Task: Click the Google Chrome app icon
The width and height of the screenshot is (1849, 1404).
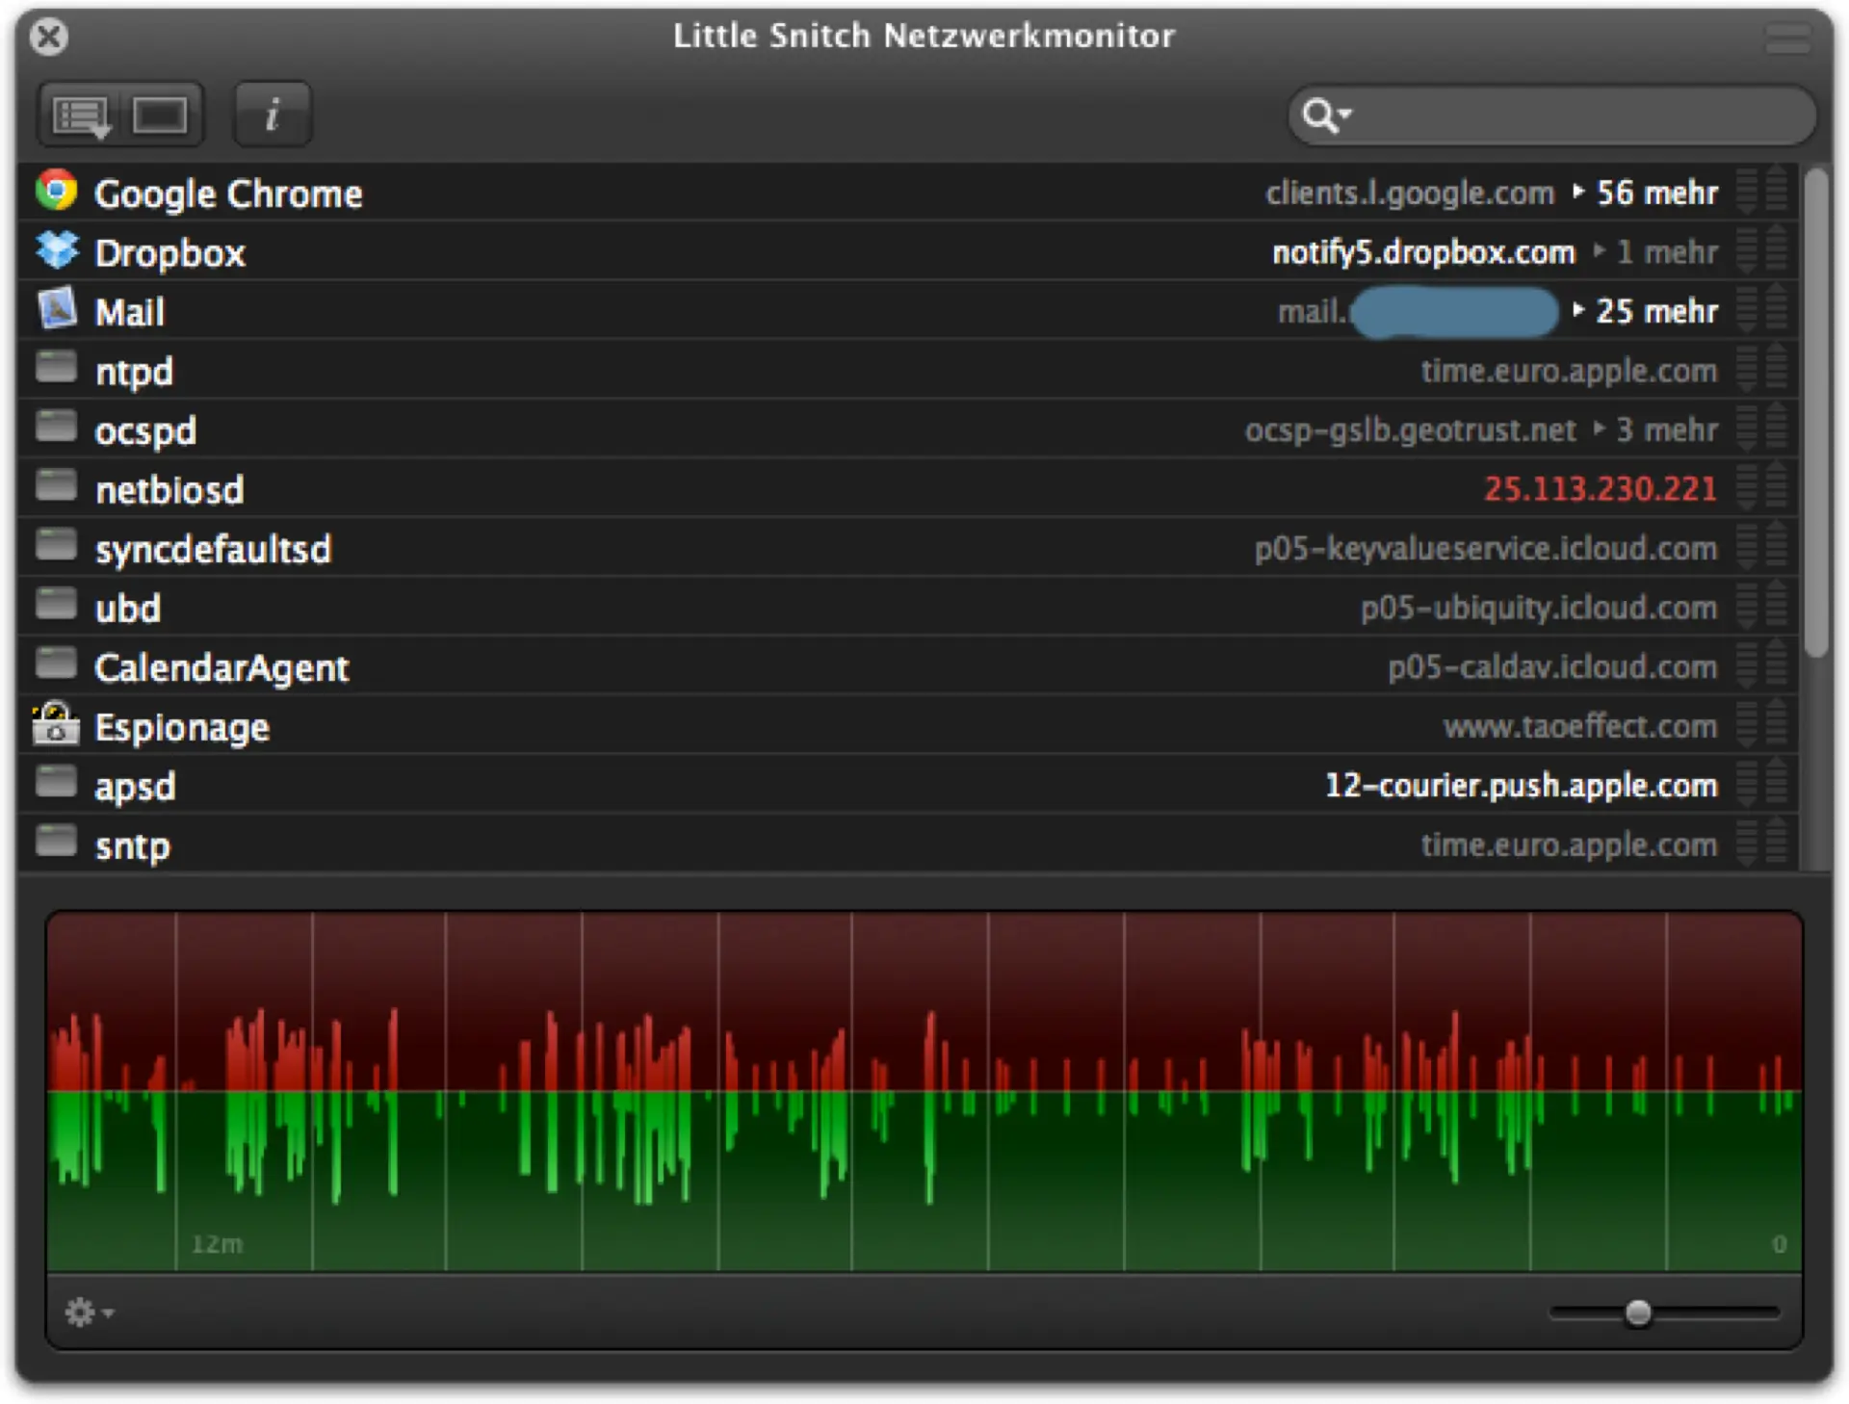Action: (x=56, y=191)
